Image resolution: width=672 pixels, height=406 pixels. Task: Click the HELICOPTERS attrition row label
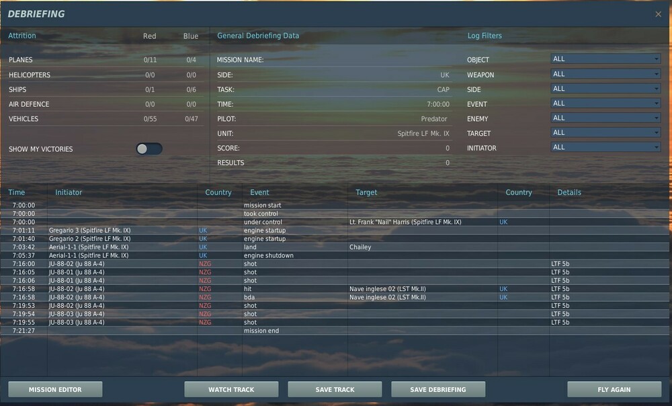[30, 75]
